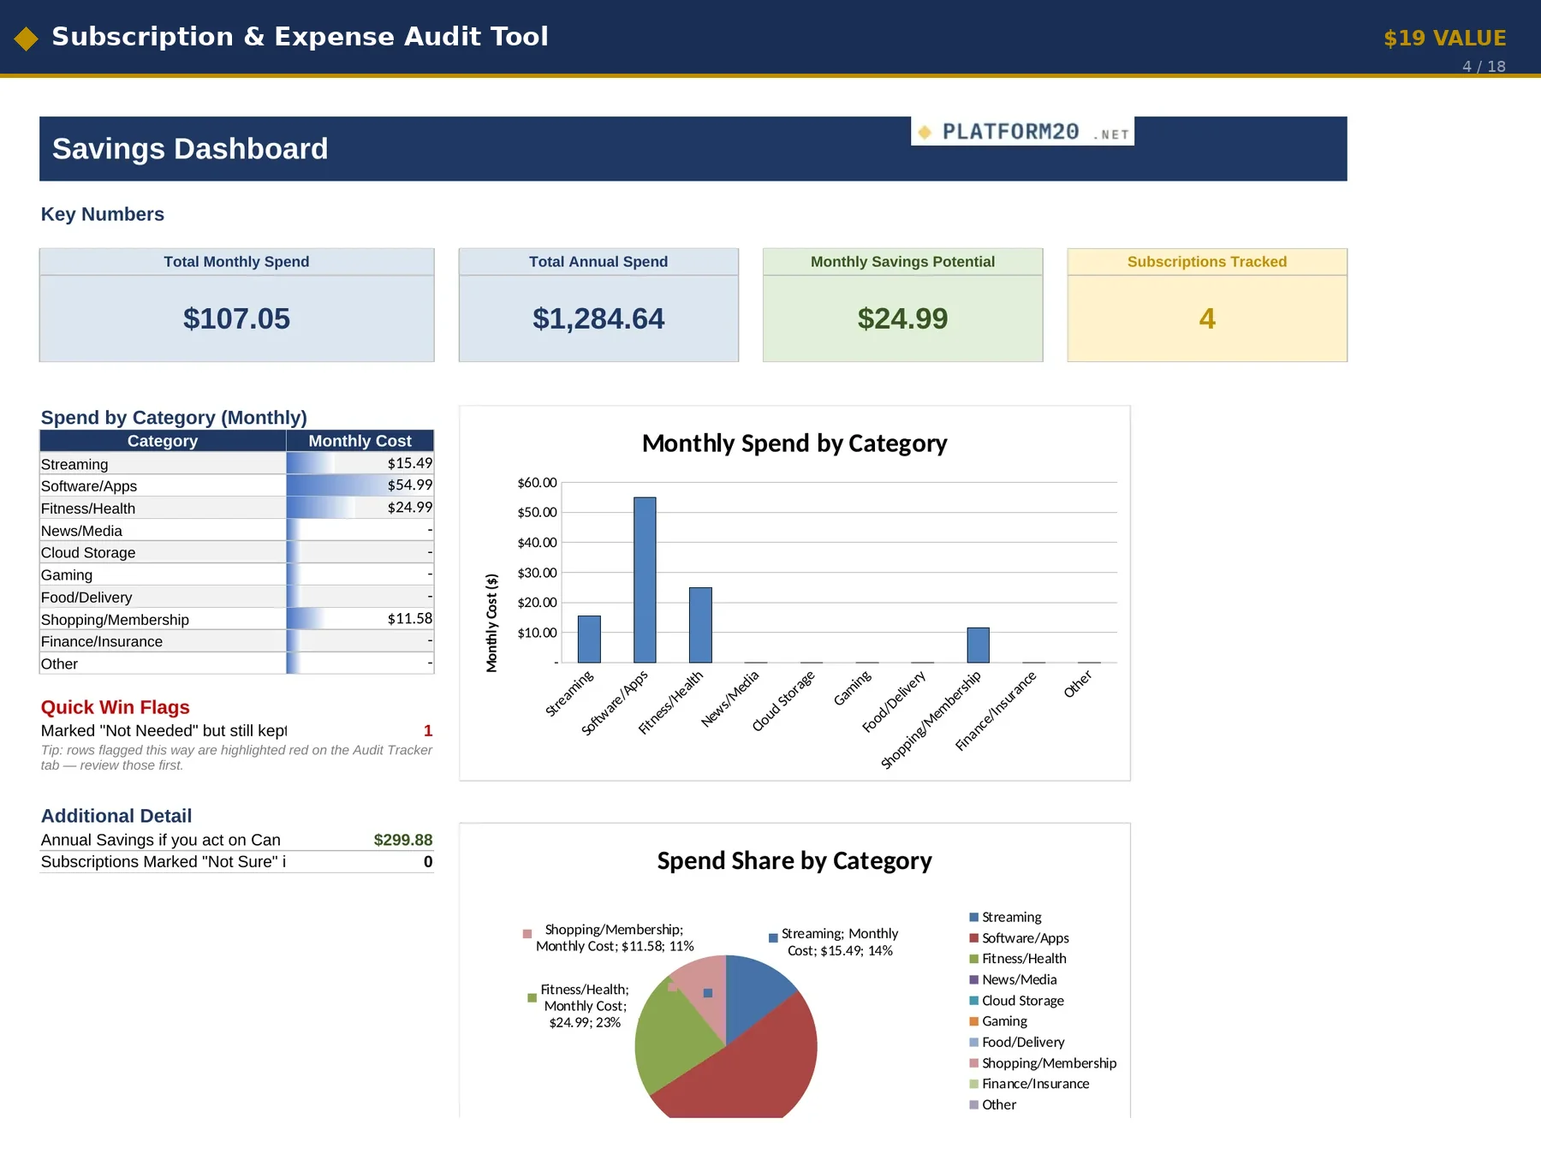The height and width of the screenshot is (1166, 1541).
Task: Click the red Quick Win flag count 1
Action: (428, 730)
